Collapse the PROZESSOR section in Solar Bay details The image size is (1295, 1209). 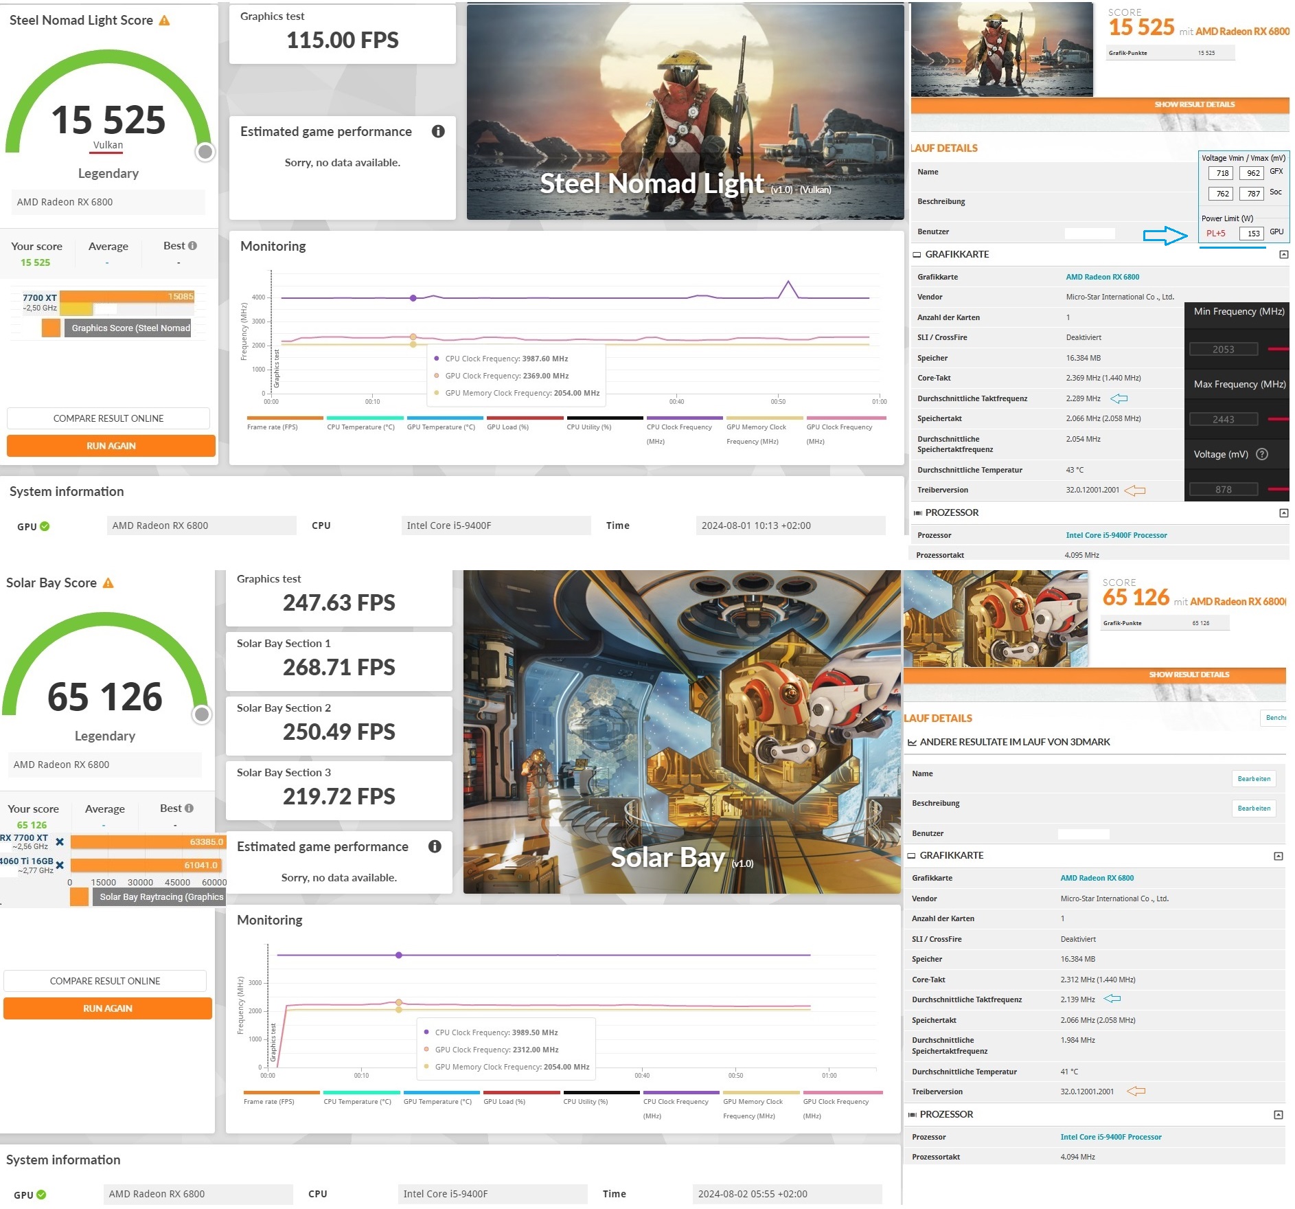pos(1278,1115)
